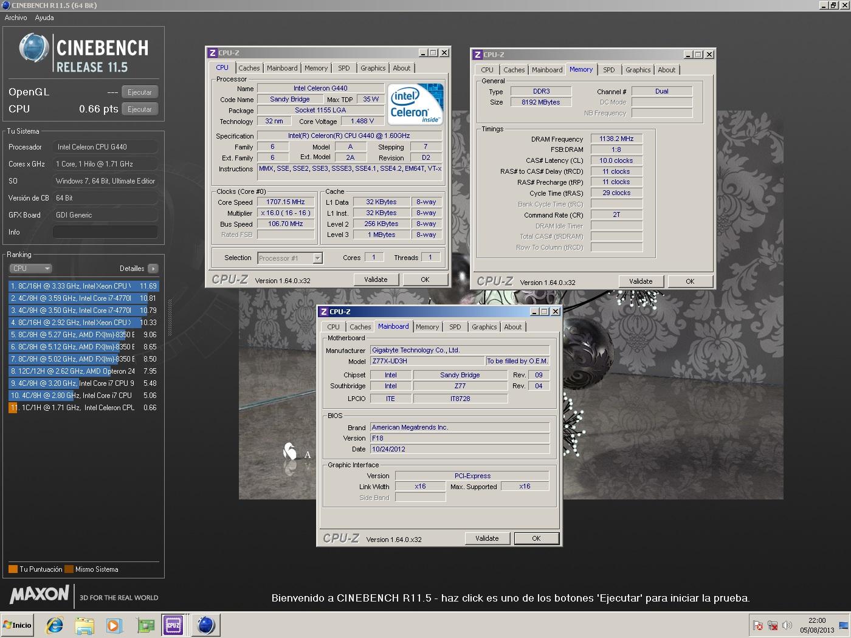Screen dimensions: 851x638
Task: Click the Info input field
Action: coord(105,232)
